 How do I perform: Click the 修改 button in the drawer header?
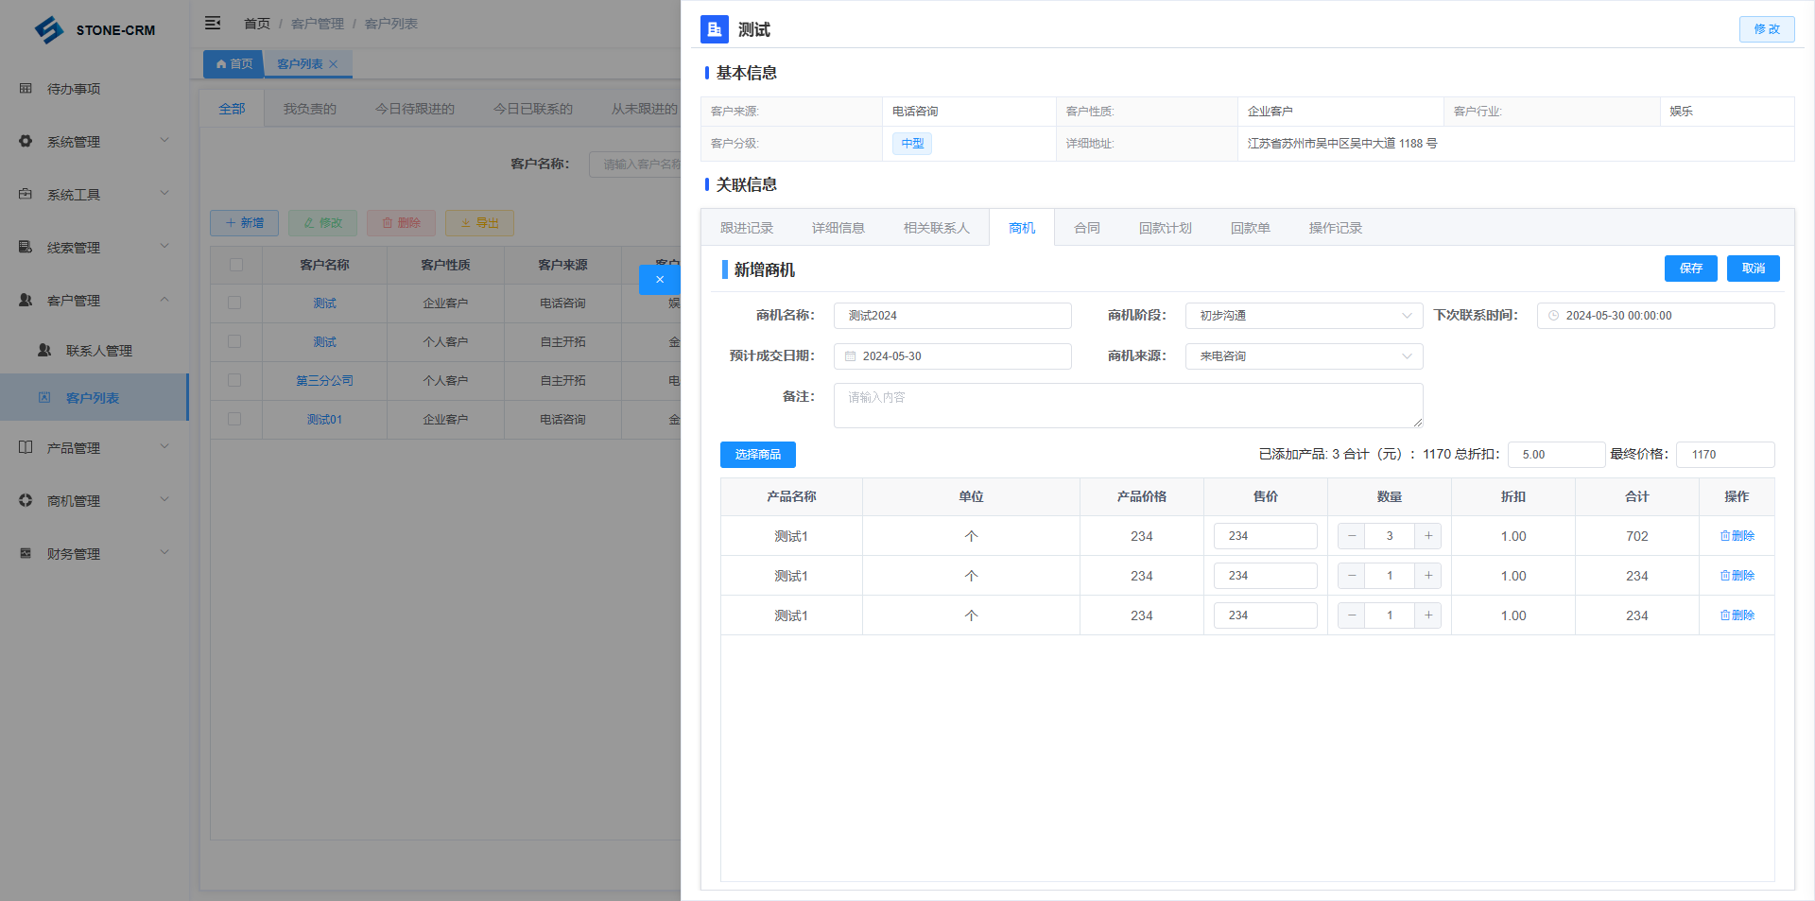coord(1766,29)
